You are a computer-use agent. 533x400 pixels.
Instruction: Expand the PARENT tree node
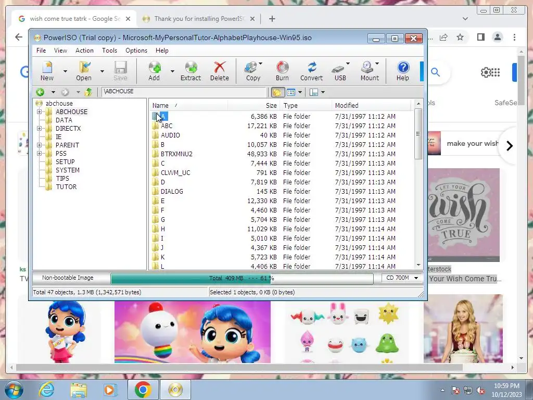tap(40, 145)
